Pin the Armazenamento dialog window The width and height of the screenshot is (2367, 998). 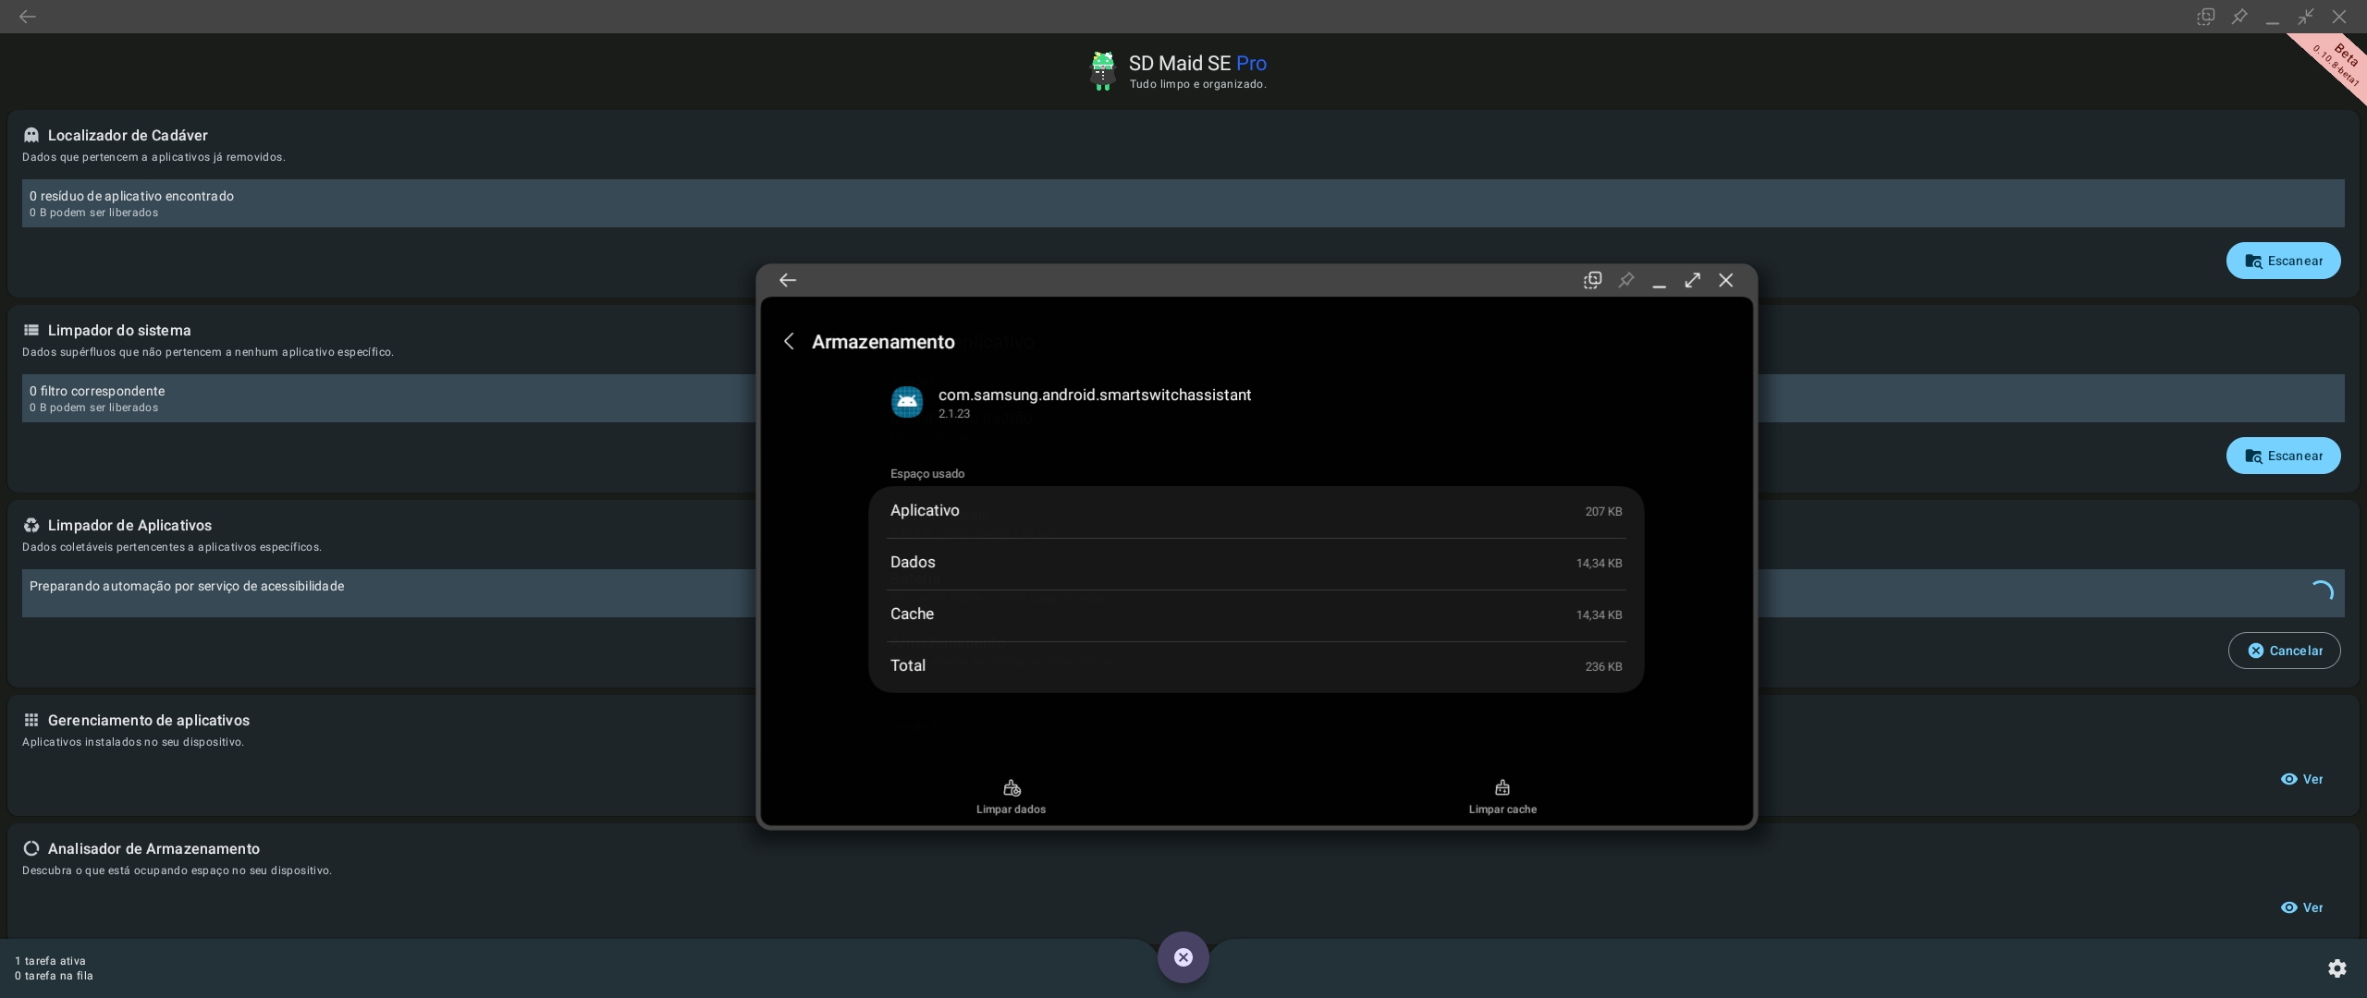pos(1625,280)
